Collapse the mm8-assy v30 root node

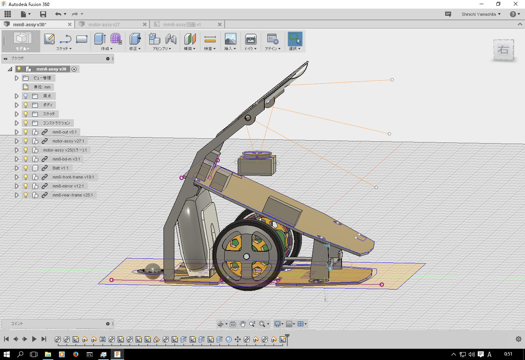(x=10, y=69)
